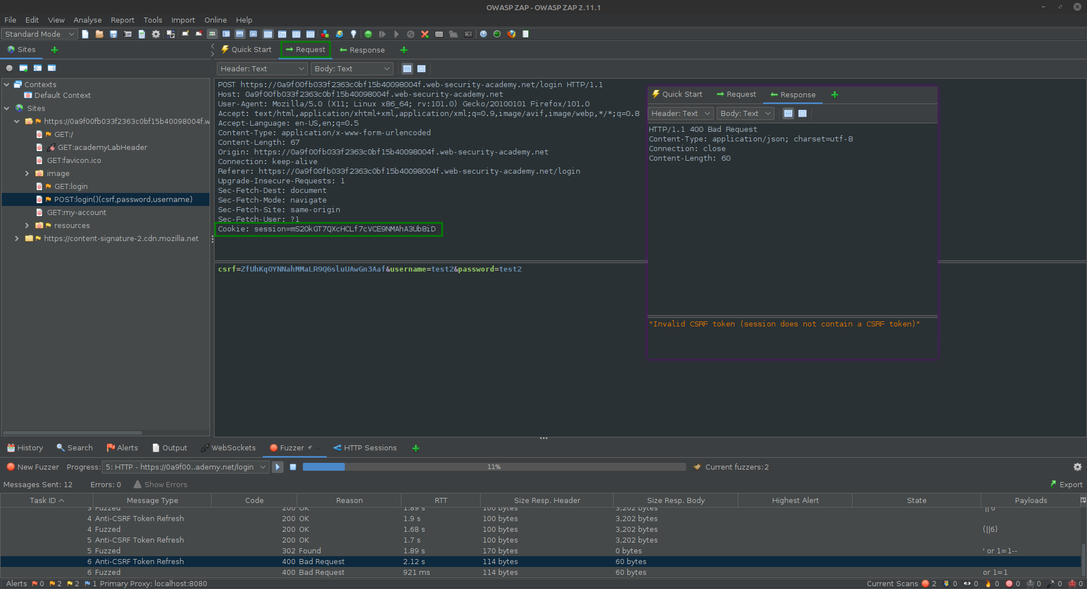Click the keyboard shortcuts icon on the toolbar

point(469,34)
